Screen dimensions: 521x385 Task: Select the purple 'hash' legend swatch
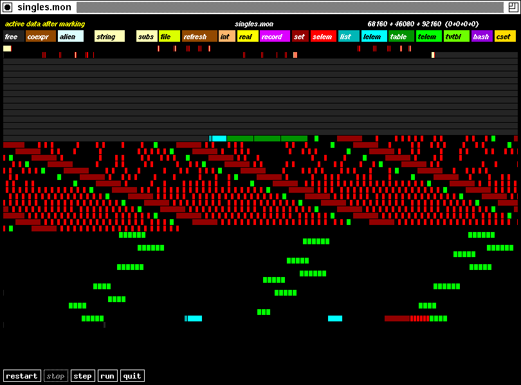tap(481, 37)
